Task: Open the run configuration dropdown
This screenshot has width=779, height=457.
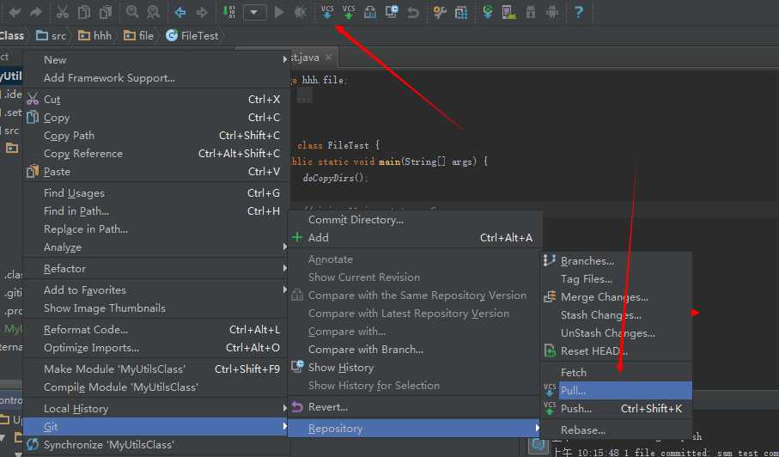Action: [x=255, y=12]
